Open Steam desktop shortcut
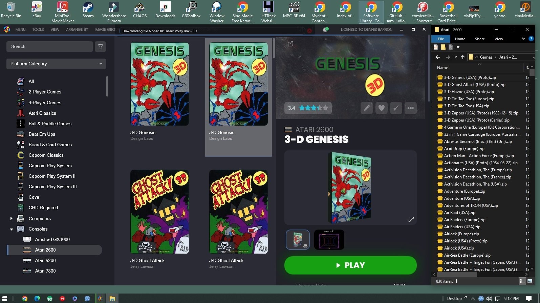Screen dimensions: 540x303 coord(88,9)
